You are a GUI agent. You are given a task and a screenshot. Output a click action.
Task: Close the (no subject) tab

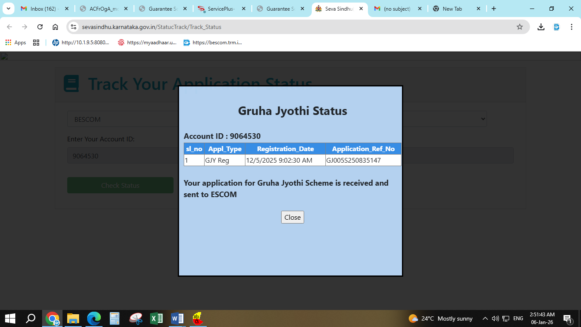pyautogui.click(x=420, y=9)
